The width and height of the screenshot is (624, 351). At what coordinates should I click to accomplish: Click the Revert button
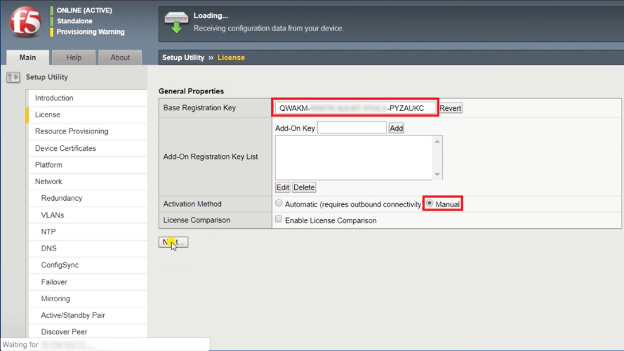click(450, 107)
